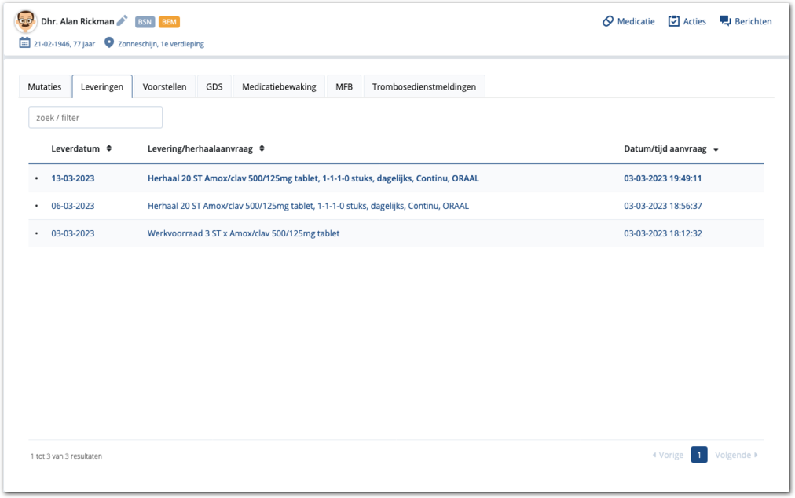Click the calendar icon next to birthdate
This screenshot has height=498, width=795.
click(x=24, y=43)
